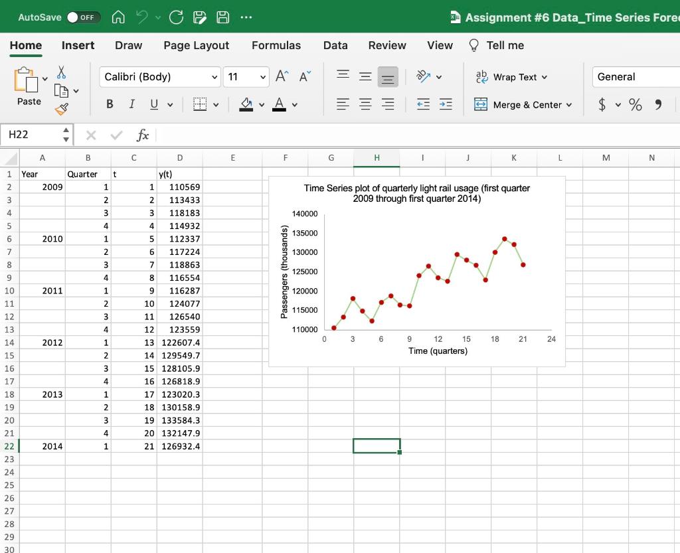Increase font size with the larger A icon
This screenshot has width=680, height=553.
(x=280, y=75)
